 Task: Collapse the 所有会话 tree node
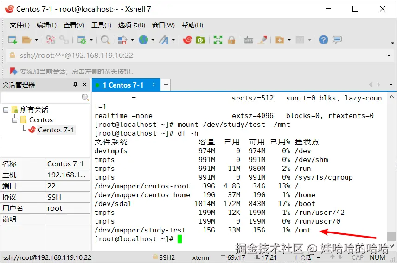tap(6, 110)
